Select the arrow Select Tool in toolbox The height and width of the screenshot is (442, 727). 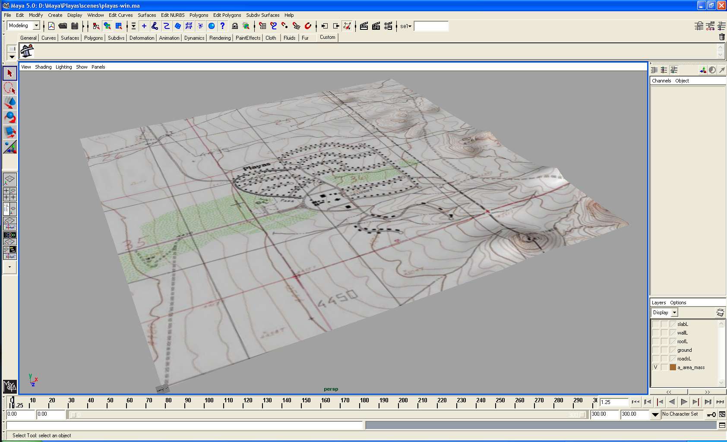pyautogui.click(x=10, y=73)
